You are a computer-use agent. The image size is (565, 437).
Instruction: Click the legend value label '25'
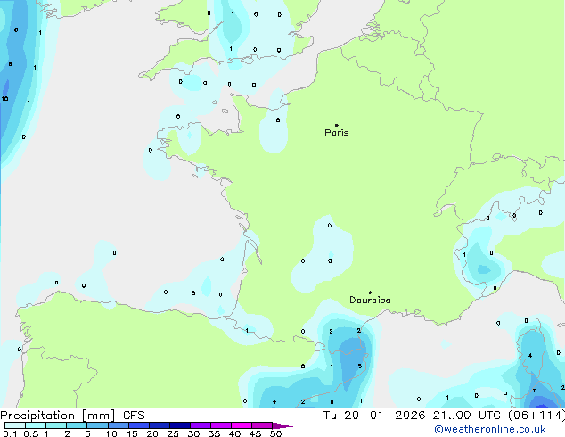pyautogui.click(x=173, y=433)
